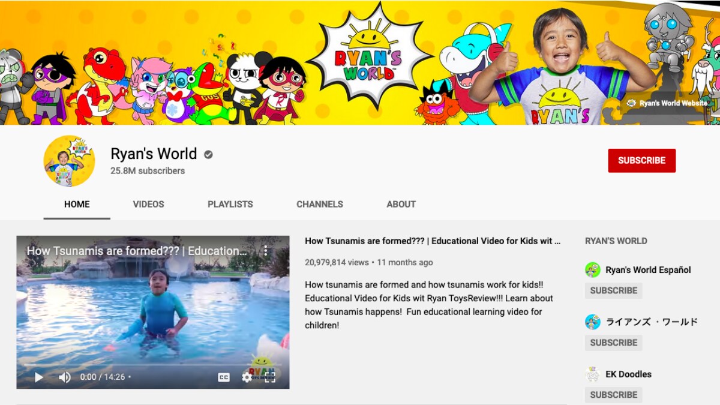The width and height of the screenshot is (720, 405).
Task: Click the video progress bar
Action: [x=152, y=364]
